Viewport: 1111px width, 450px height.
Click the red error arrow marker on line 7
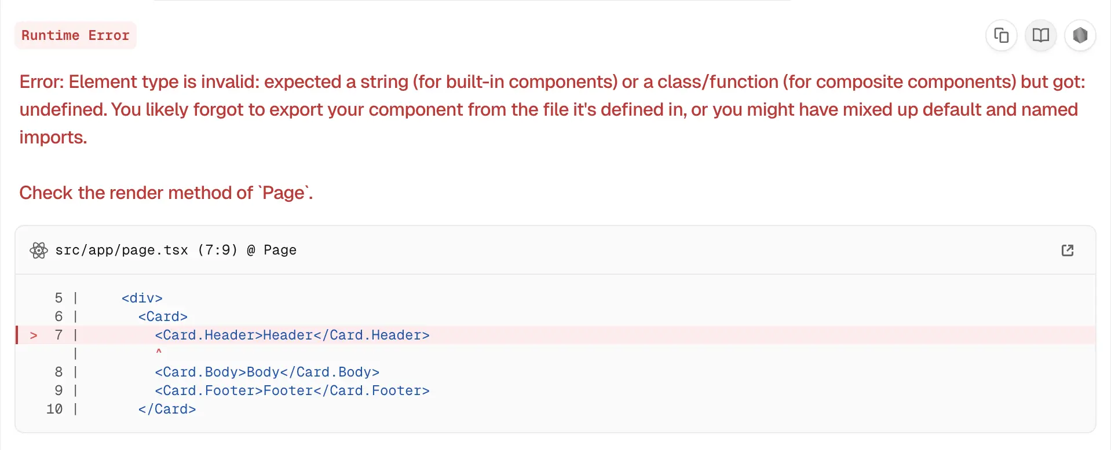[x=34, y=335]
